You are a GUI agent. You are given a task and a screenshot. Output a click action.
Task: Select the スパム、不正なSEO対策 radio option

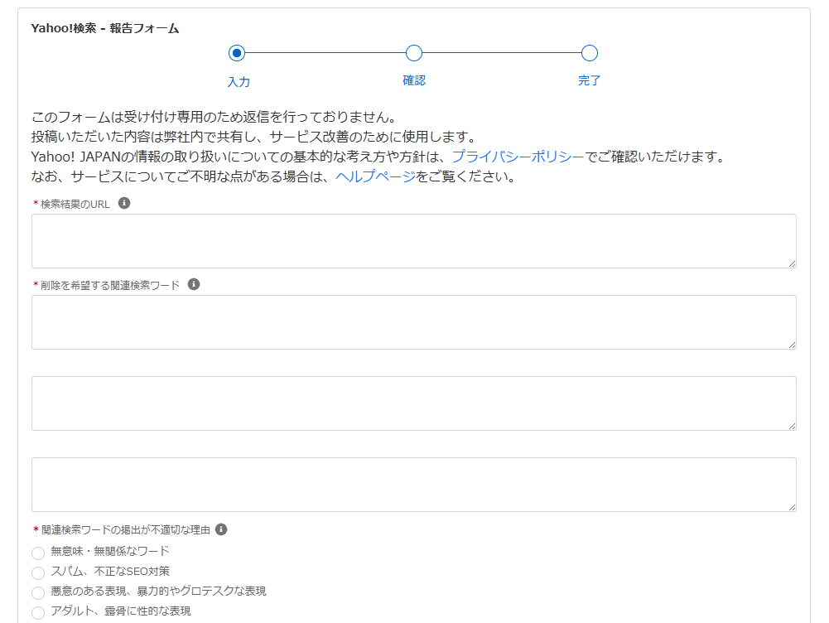(x=38, y=573)
